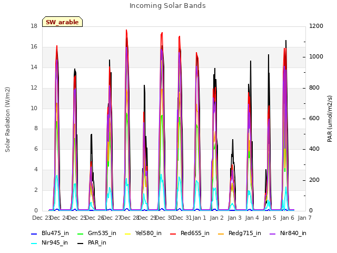Toggle the Grn535_in legend entry
Screen dimensions: 337x253
pos(97,233)
